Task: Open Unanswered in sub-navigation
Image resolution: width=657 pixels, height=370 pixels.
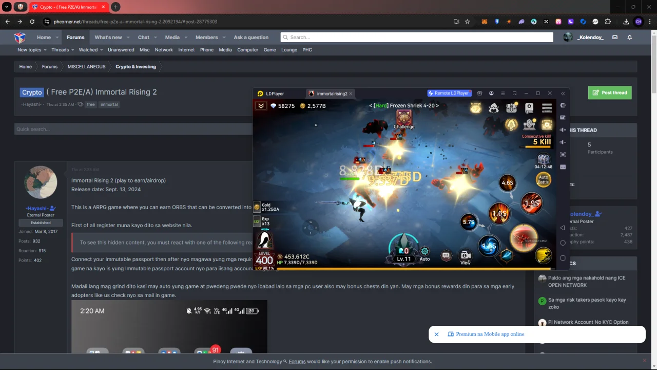Action: coord(121,50)
